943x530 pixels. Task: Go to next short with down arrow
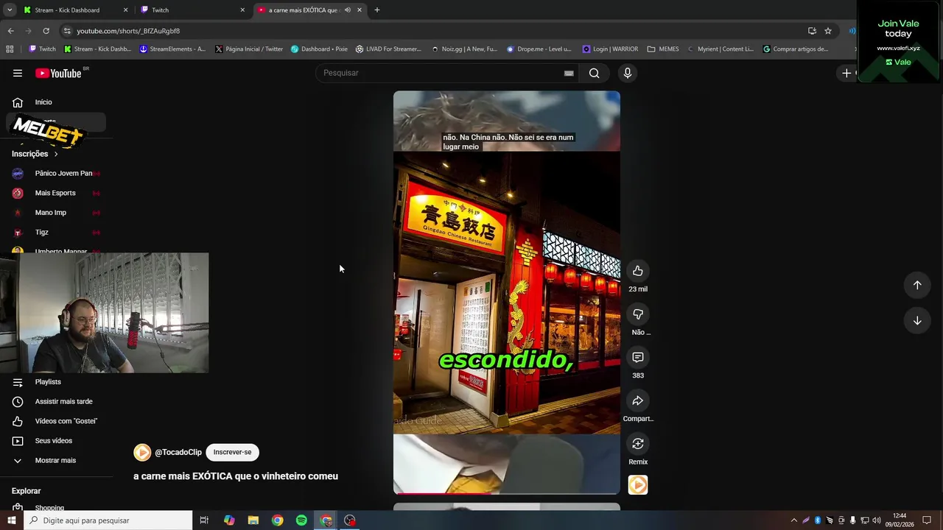pos(917,320)
